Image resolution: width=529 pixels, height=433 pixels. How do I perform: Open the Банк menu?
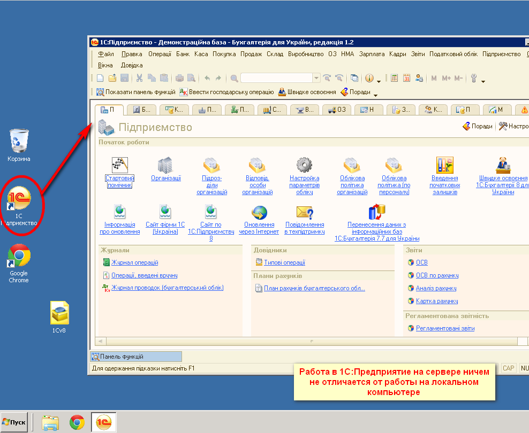[x=183, y=54]
